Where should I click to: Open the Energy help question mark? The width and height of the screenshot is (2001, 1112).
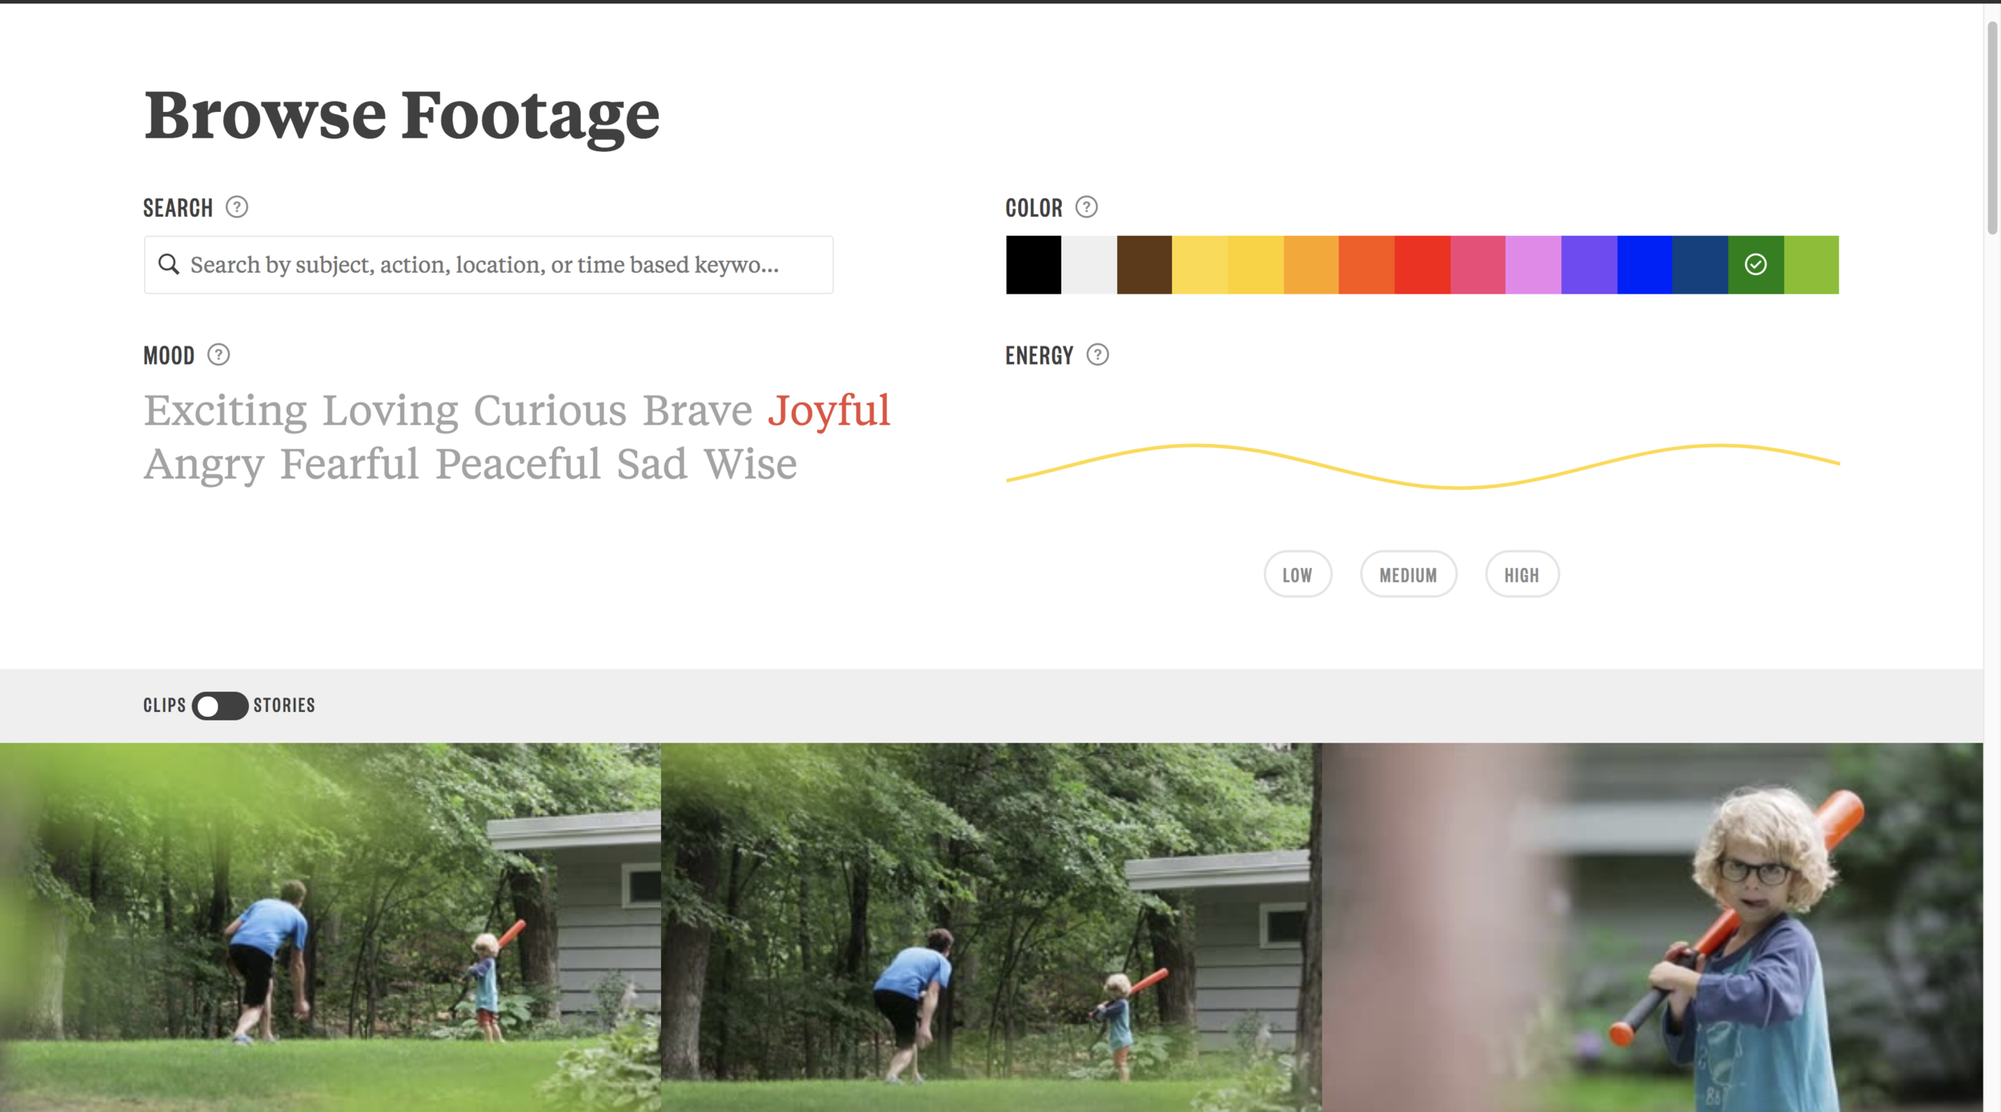tap(1097, 354)
